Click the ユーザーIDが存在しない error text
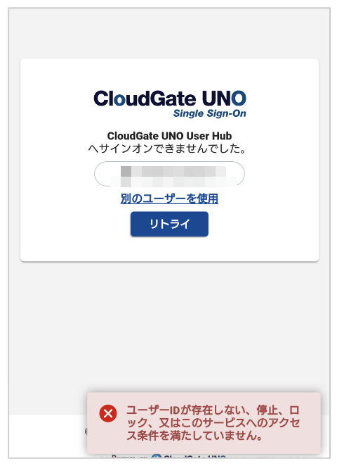Viewport: 337px width, 466px height. pos(213,410)
